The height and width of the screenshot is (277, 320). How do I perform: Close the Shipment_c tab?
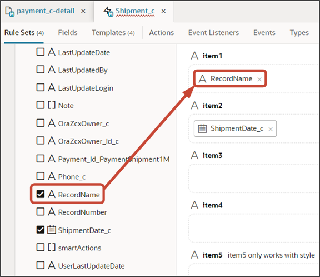click(163, 11)
